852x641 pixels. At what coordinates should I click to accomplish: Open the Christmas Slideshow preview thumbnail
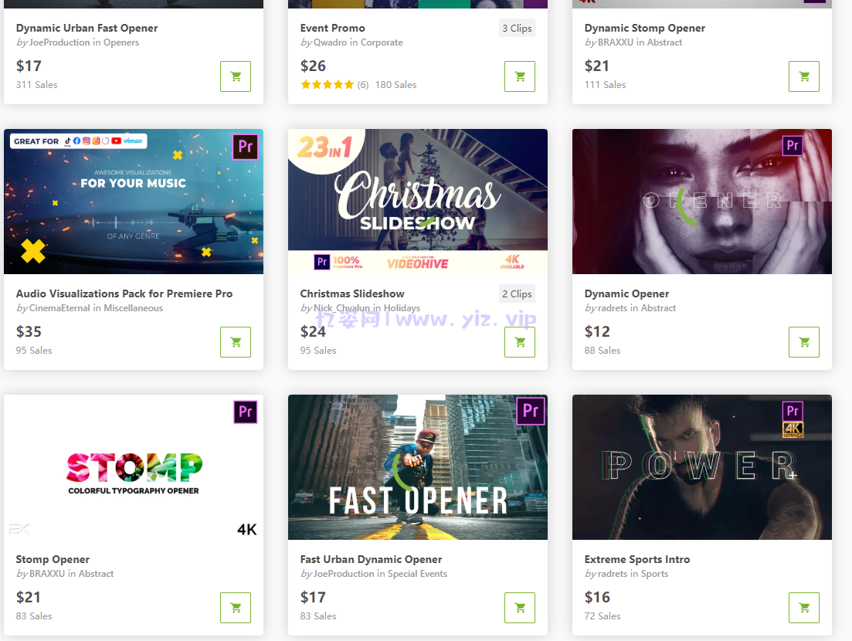tap(417, 202)
